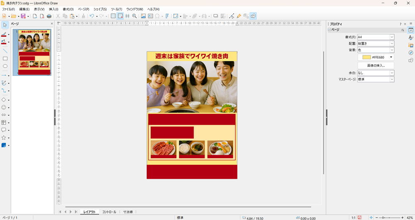Click the New document icon

4,16
